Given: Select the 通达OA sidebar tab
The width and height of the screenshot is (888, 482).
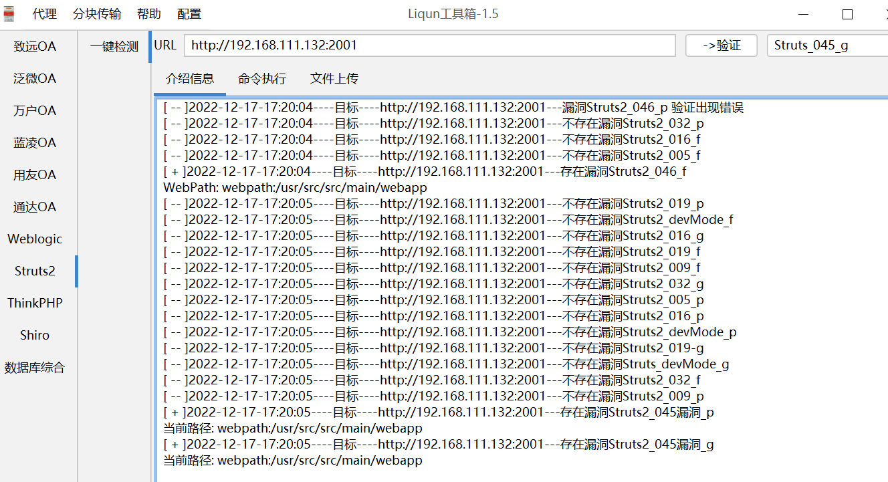Looking at the screenshot, I should coord(35,207).
